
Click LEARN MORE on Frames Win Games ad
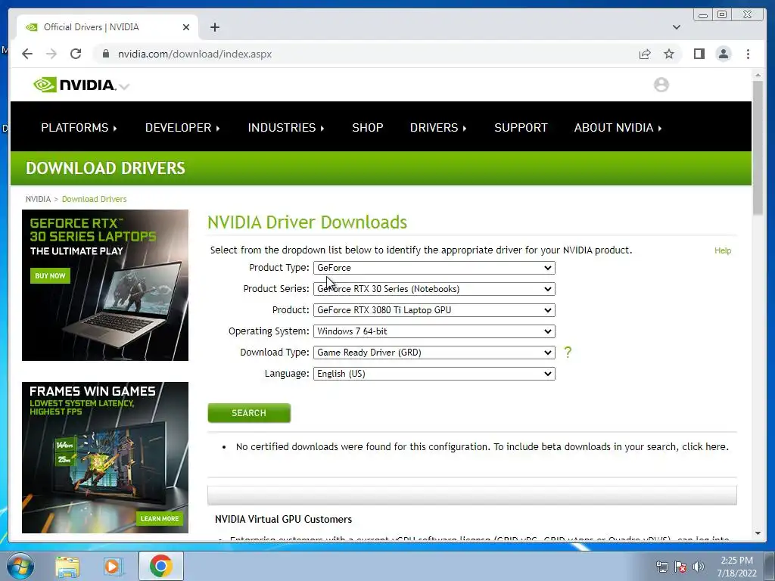click(159, 518)
